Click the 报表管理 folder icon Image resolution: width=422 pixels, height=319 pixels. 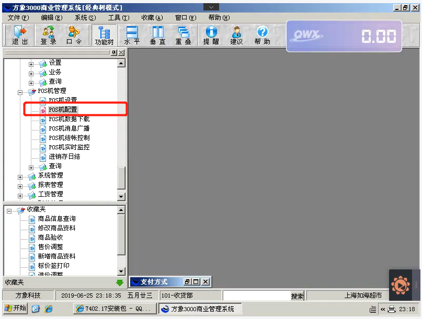point(32,186)
